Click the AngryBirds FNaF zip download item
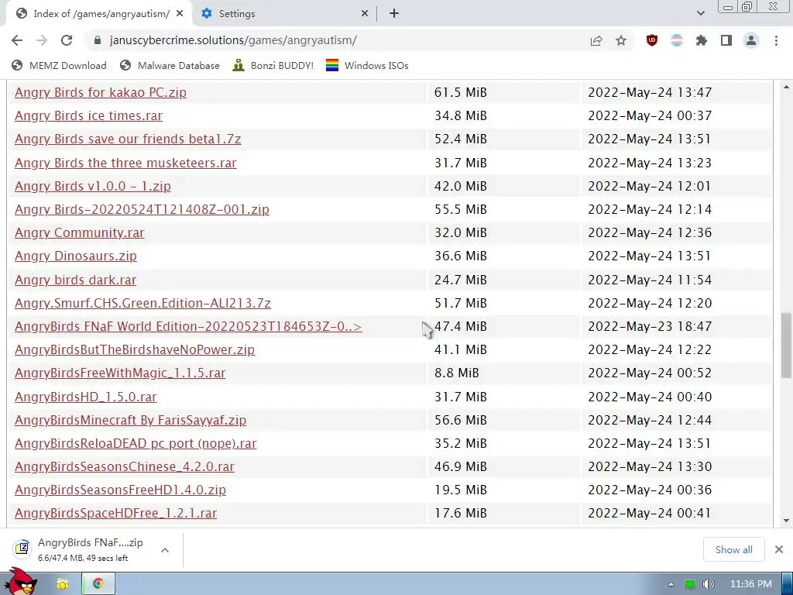Image resolution: width=793 pixels, height=595 pixels. coord(85,549)
